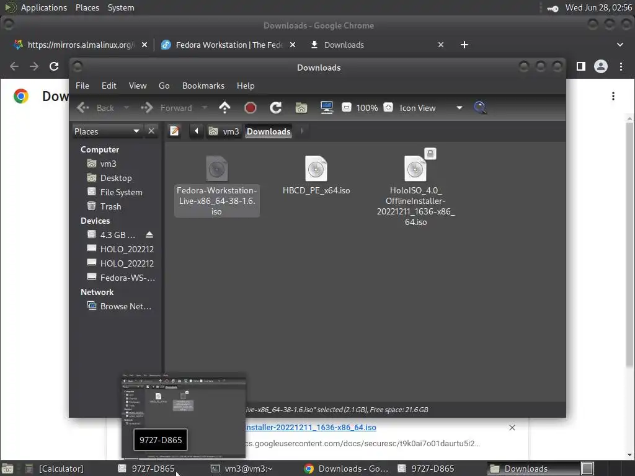Image resolution: width=635 pixels, height=476 pixels.
Task: Open Forward history dropdown arrow
Action: coord(205,108)
